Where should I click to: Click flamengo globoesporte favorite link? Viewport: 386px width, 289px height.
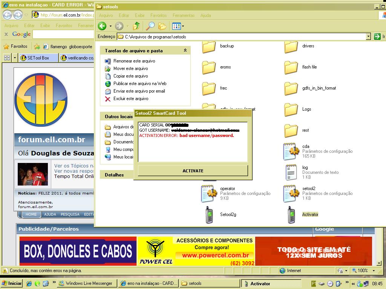pyautogui.click(x=68, y=46)
